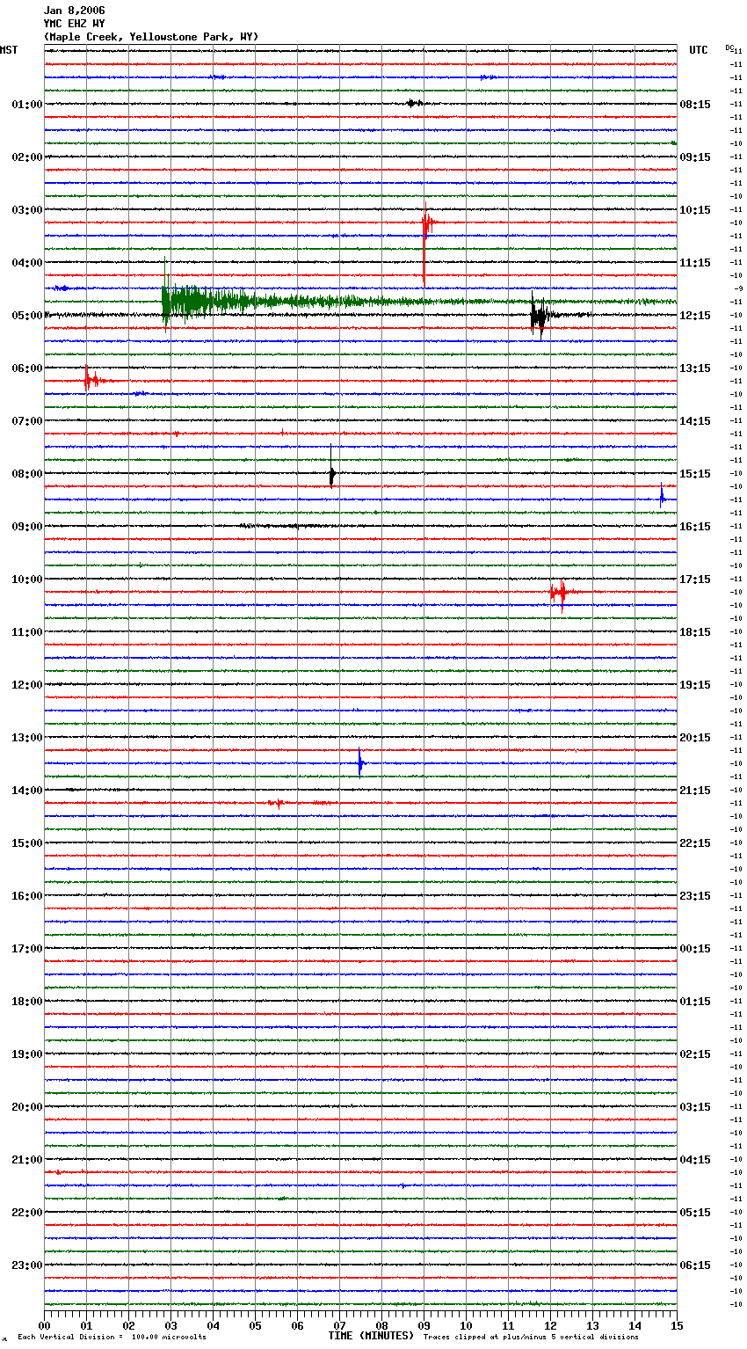Select the station code 'YMC EHZ WY'
The width and height of the screenshot is (747, 1349).
coord(74,24)
